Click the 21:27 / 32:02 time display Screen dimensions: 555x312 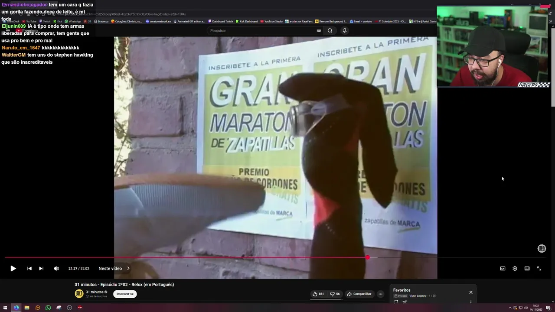[x=78, y=269]
